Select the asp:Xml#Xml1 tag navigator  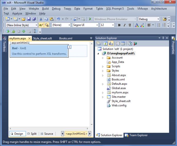tap(76, 134)
